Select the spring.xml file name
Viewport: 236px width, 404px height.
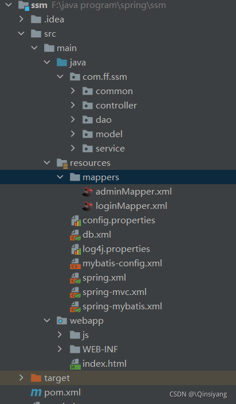tap(104, 278)
